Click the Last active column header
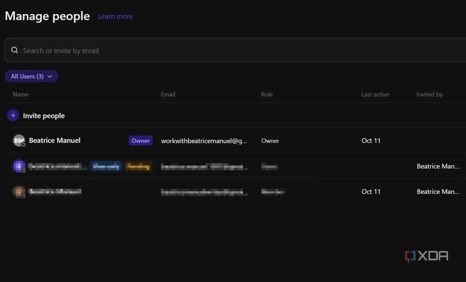Image resolution: width=466 pixels, height=282 pixels. click(375, 94)
